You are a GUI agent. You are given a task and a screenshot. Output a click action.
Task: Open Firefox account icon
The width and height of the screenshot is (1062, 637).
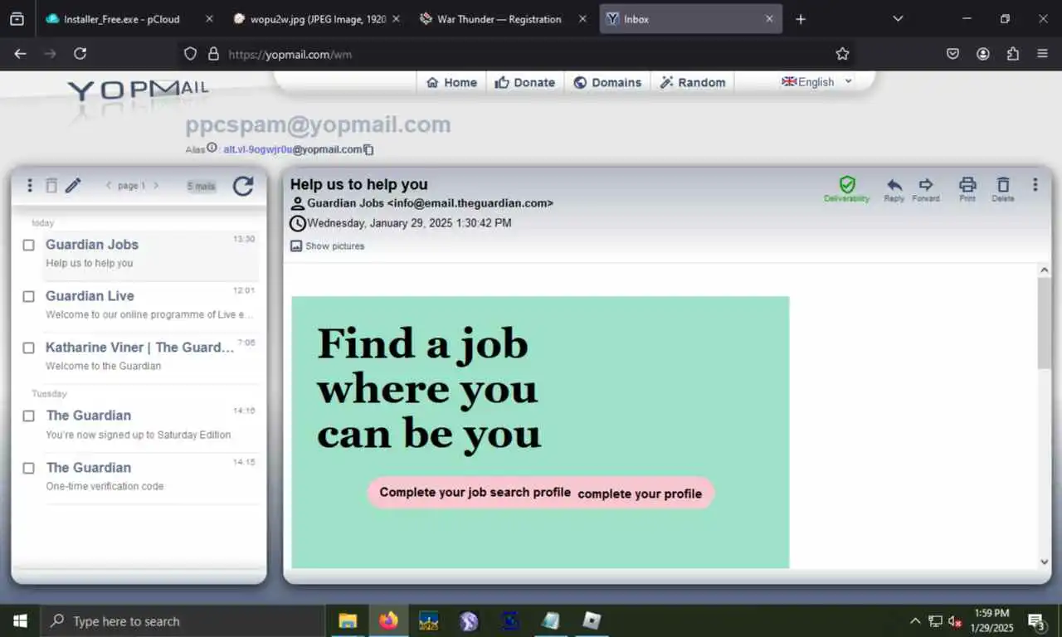point(983,54)
